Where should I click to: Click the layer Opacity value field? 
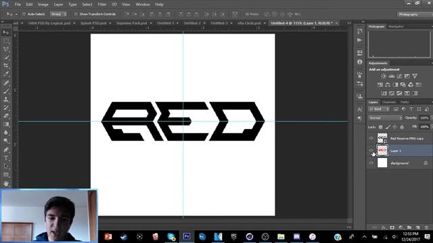tap(424, 118)
